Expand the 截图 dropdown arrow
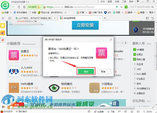Image resolution: width=157 pixels, height=113 pixels. pos(147,12)
